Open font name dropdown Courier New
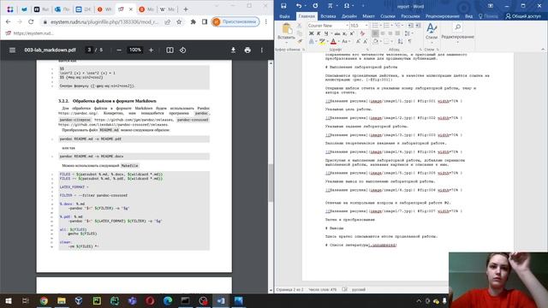 click(347, 26)
